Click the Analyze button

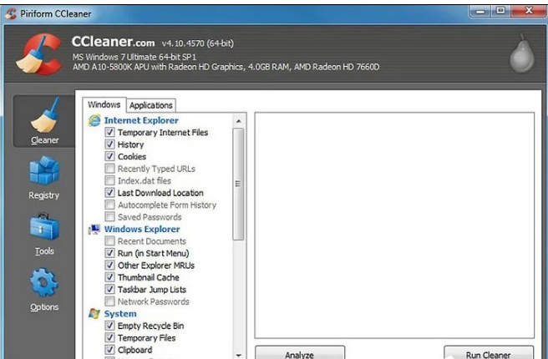click(x=300, y=352)
